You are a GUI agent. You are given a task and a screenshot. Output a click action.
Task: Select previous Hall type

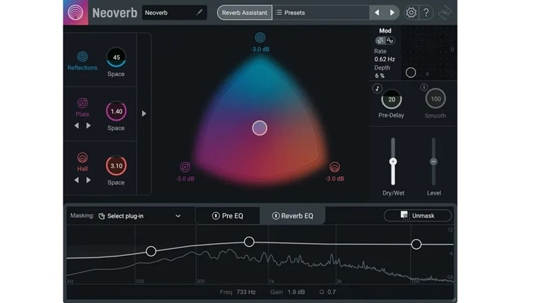click(76, 180)
